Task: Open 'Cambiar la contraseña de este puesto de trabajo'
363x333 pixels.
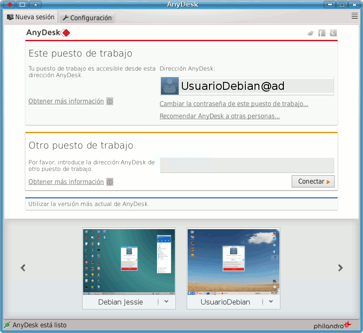Action: coord(234,104)
